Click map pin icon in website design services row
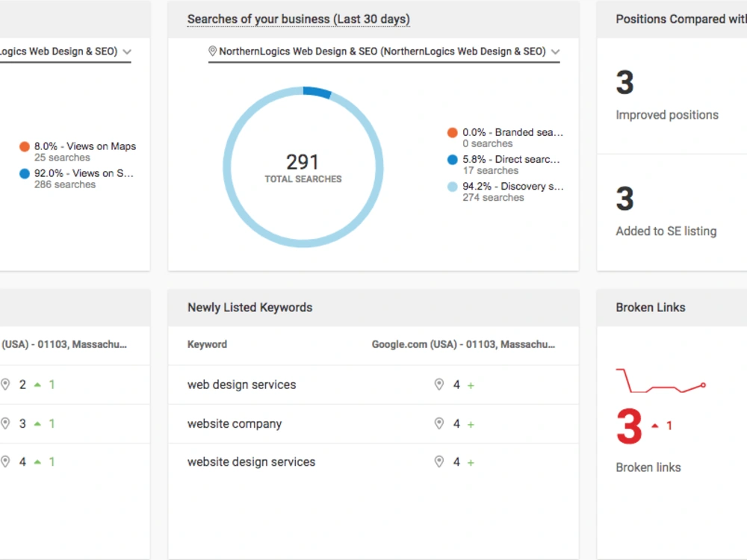747x560 pixels. coord(438,461)
